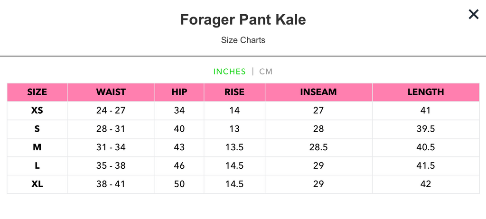Click waist value 24 - 27
The width and height of the screenshot is (486, 219).
coord(111,110)
